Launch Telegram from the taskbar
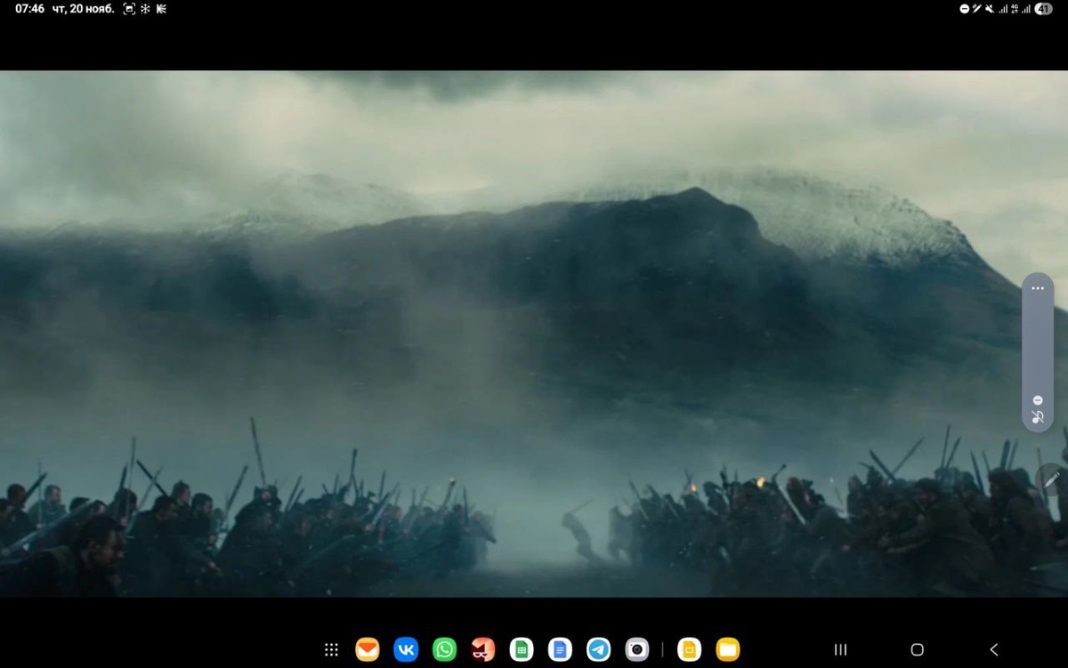 click(x=598, y=649)
